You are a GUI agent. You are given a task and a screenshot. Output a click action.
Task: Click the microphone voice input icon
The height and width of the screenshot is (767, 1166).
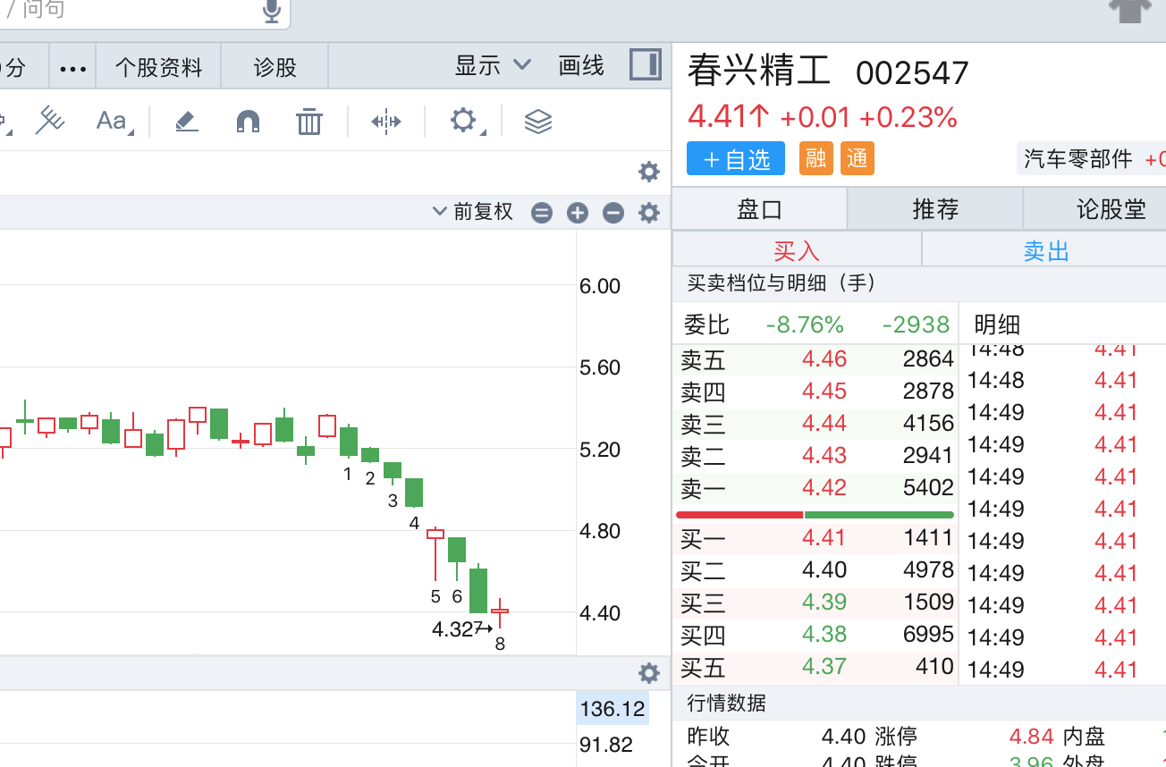(272, 11)
